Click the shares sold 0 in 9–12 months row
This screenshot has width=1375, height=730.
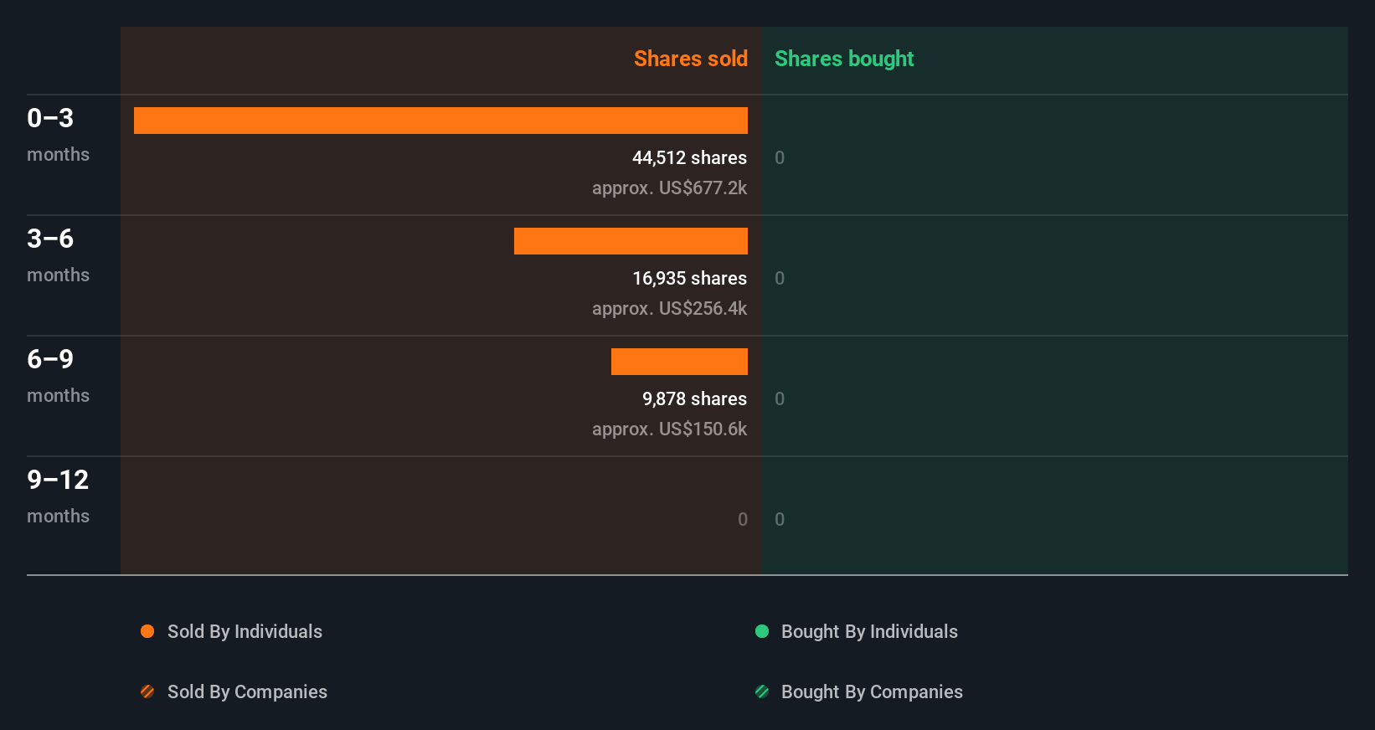[x=743, y=519]
